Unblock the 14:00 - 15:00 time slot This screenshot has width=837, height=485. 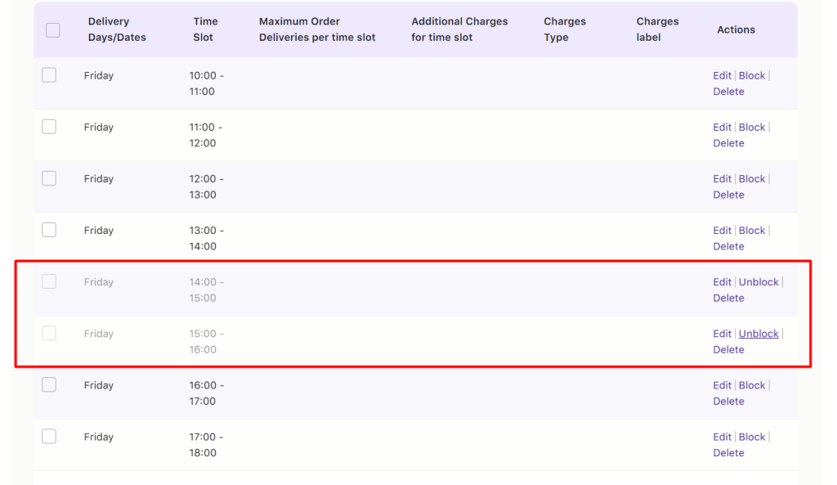pos(759,281)
